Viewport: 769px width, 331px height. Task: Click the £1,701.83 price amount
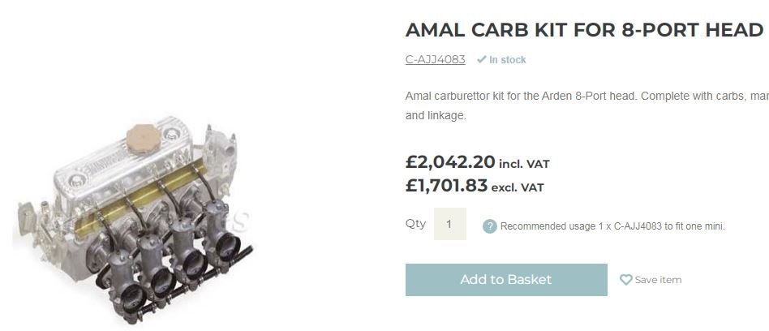click(446, 186)
